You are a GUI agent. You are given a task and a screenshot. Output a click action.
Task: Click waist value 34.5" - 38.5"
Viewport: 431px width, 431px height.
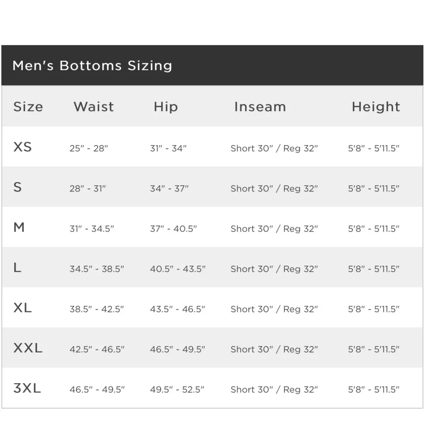(x=97, y=269)
